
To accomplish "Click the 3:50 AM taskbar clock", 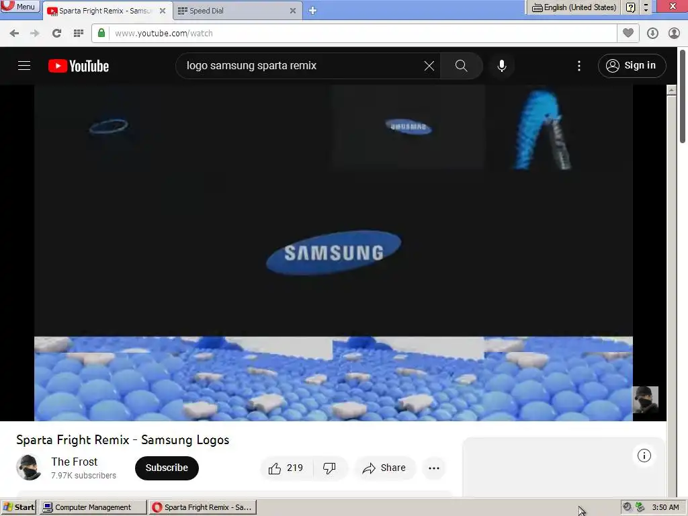I will tap(666, 507).
